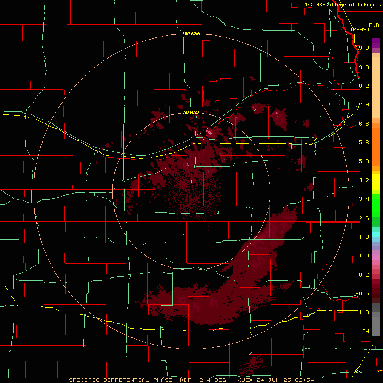The image size is (383, 383).
Task: Click the 5.0 scale value
Action: pos(364,161)
